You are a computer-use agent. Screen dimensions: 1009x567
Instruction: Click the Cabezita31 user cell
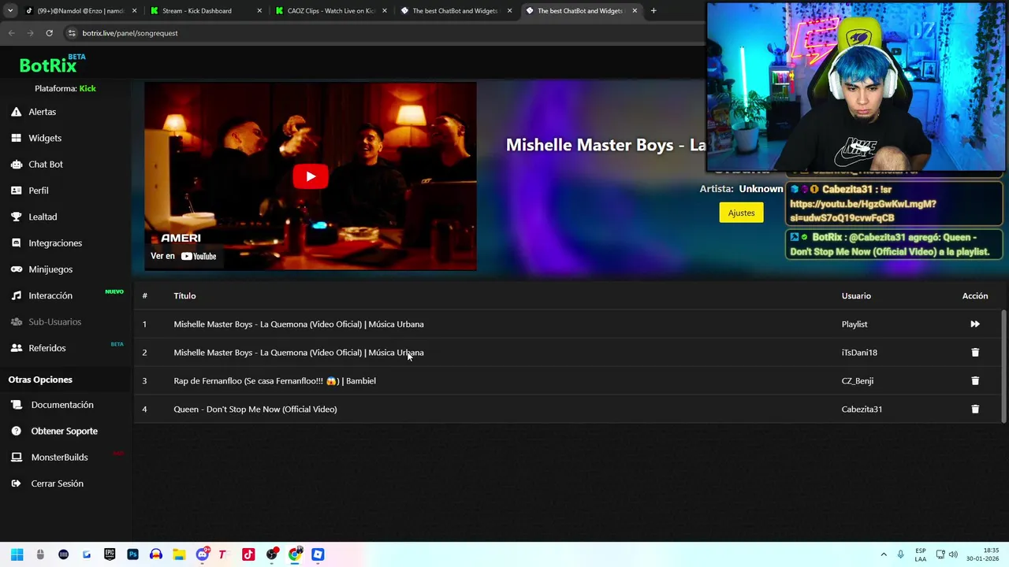point(862,409)
